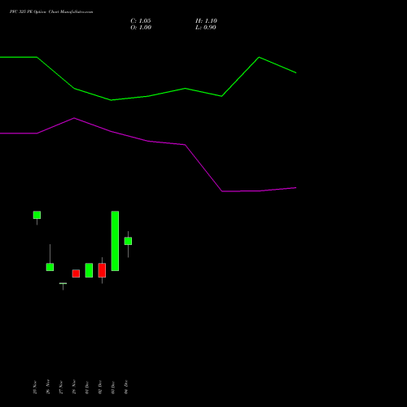Select the red 28 Nov candlestick
The height and width of the screenshot is (407, 407).
click(76, 274)
